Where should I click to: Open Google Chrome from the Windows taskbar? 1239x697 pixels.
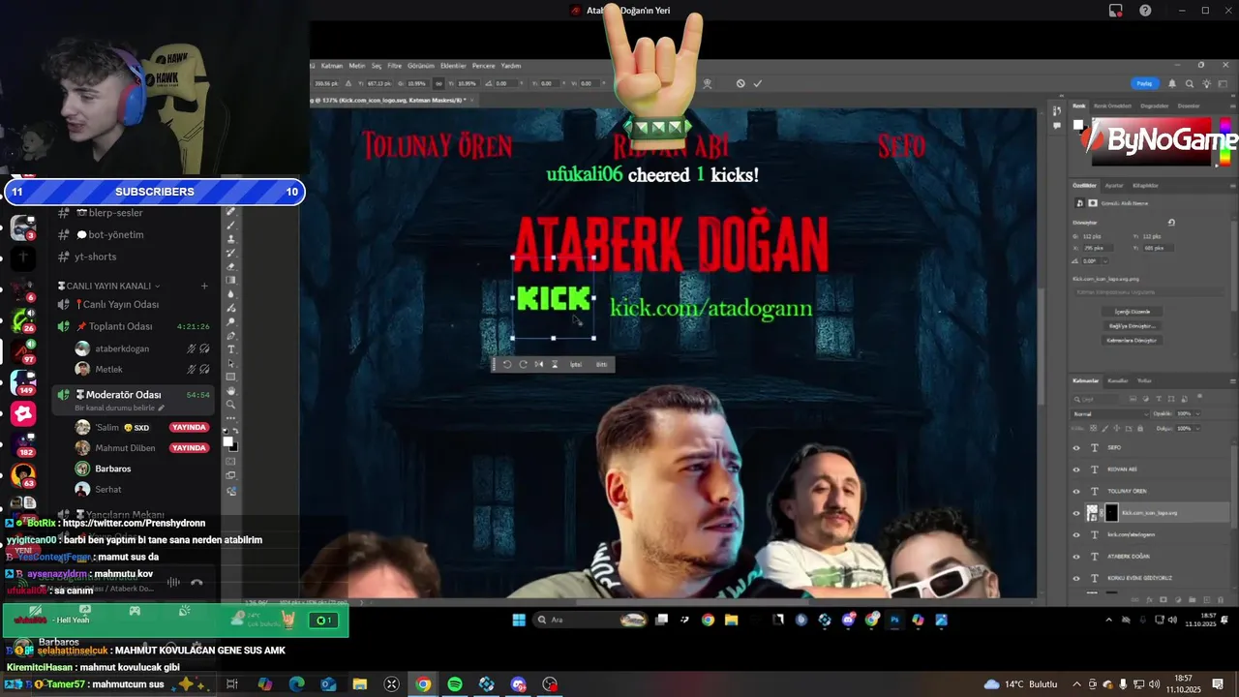tap(423, 684)
